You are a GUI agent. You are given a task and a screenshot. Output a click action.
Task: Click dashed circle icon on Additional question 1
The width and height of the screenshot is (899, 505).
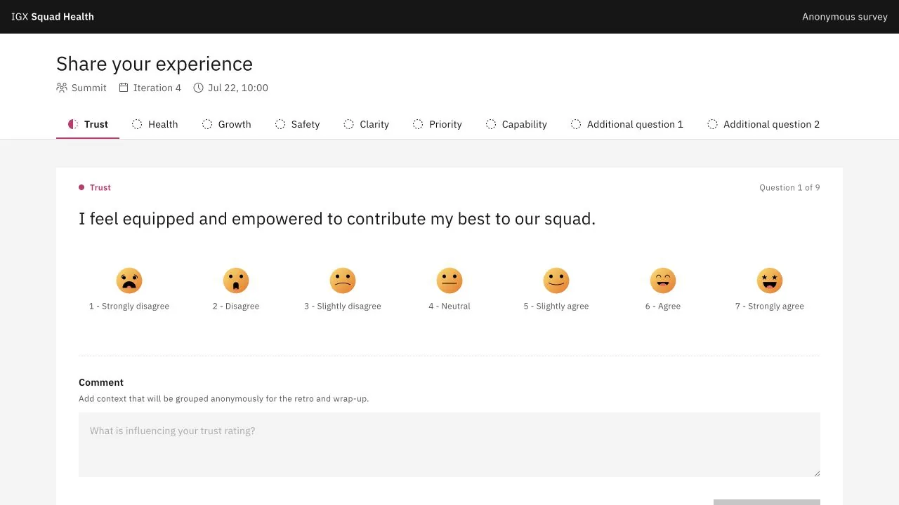point(576,124)
